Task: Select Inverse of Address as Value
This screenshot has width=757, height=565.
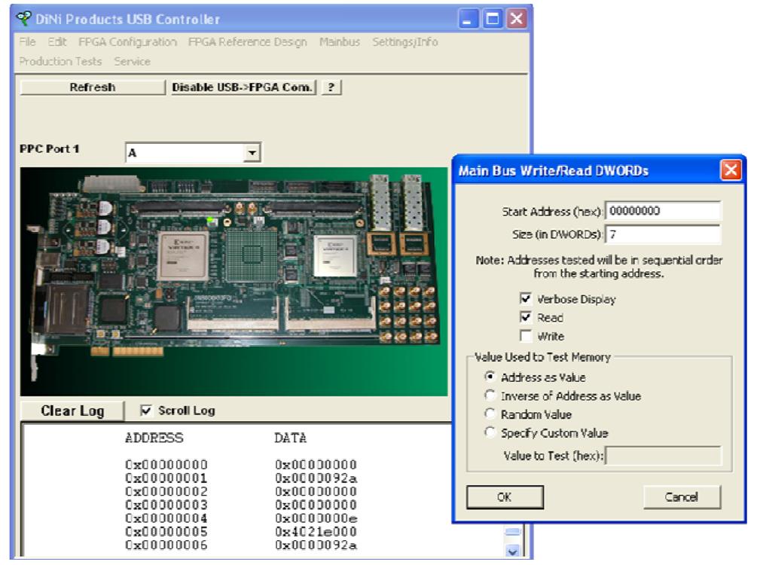Action: point(490,395)
